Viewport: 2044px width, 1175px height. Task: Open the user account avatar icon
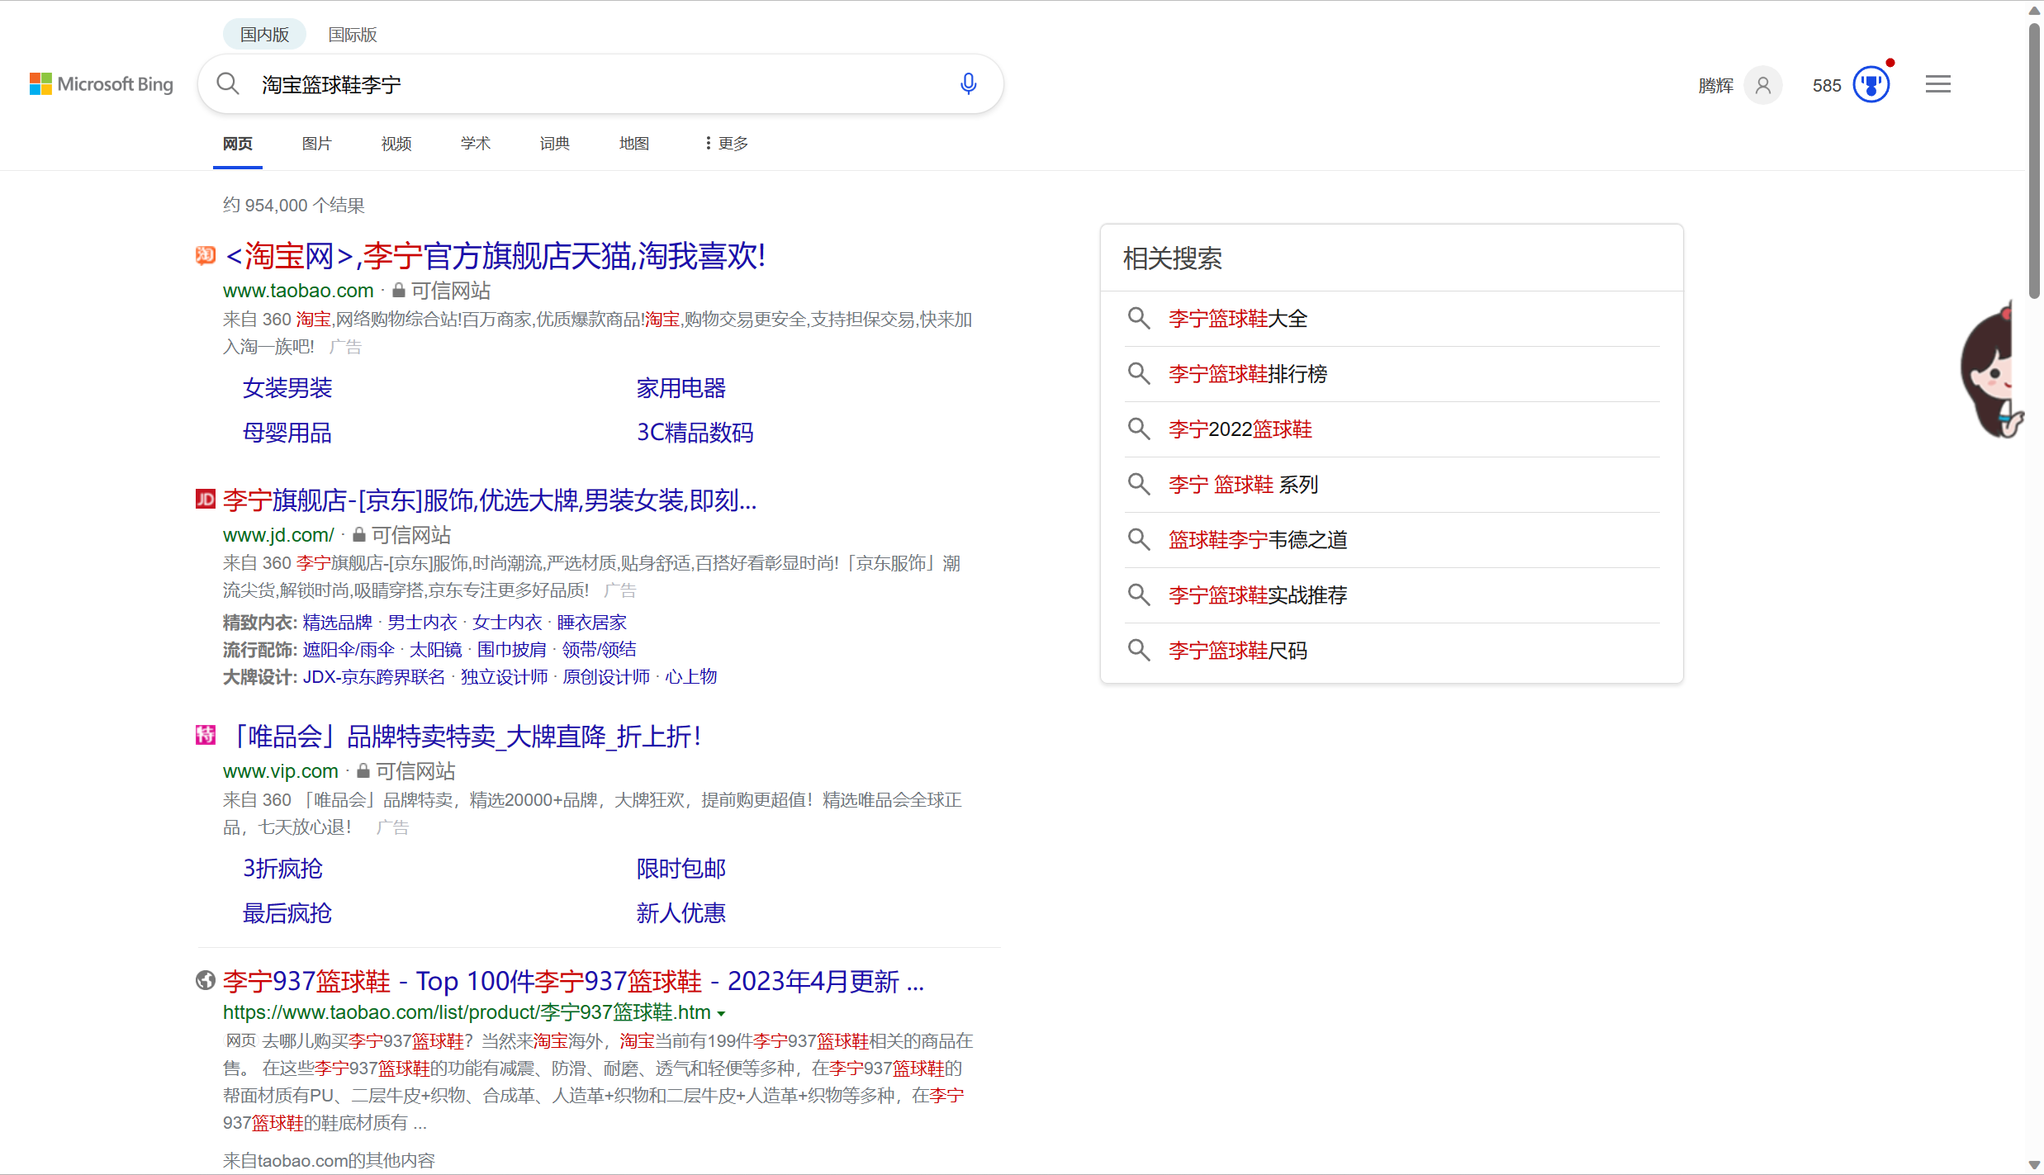click(1762, 85)
